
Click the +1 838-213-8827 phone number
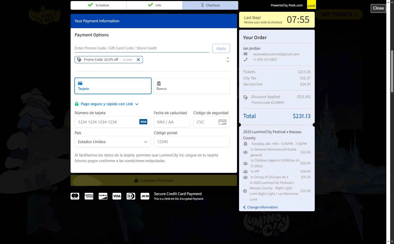coord(265,59)
